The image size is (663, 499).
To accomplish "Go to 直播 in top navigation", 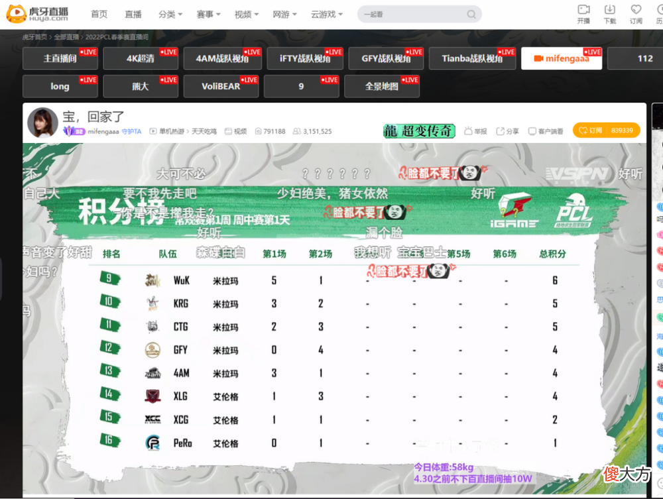I will click(x=133, y=15).
